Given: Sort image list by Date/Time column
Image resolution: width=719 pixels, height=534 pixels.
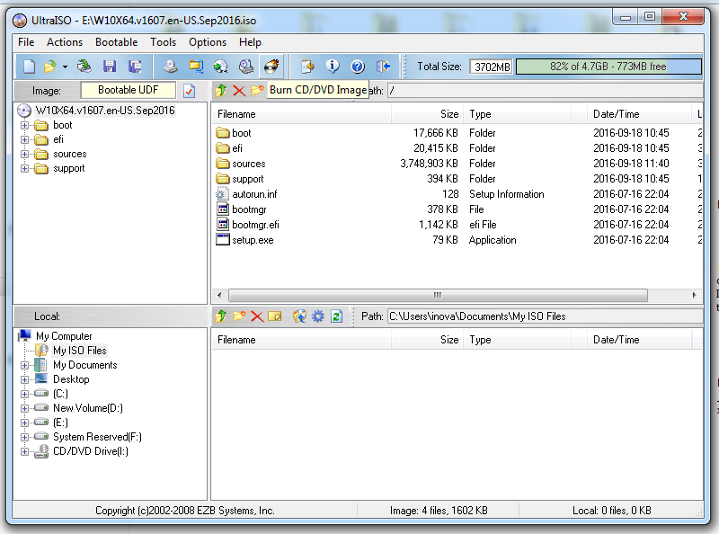Looking at the screenshot, I should pos(639,114).
